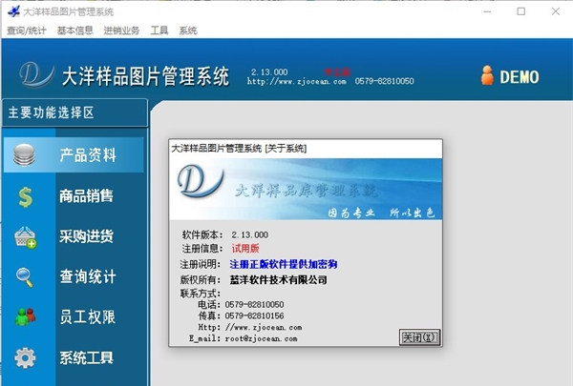This screenshot has height=386, width=573.
Task: Click the DEMO user name text
Action: coord(520,77)
